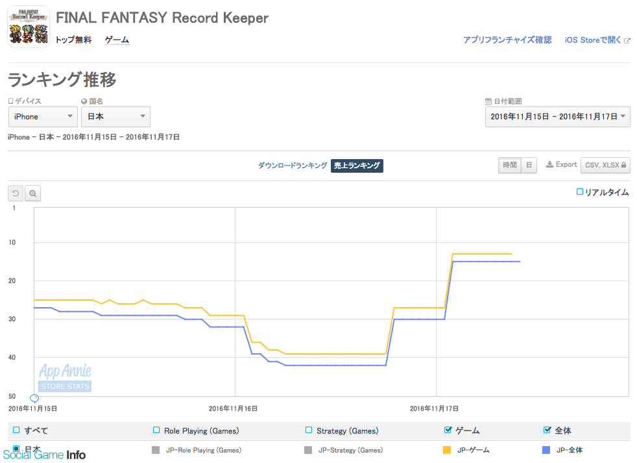
Task: Open the iOS Storeで開く link
Action: pos(593,40)
